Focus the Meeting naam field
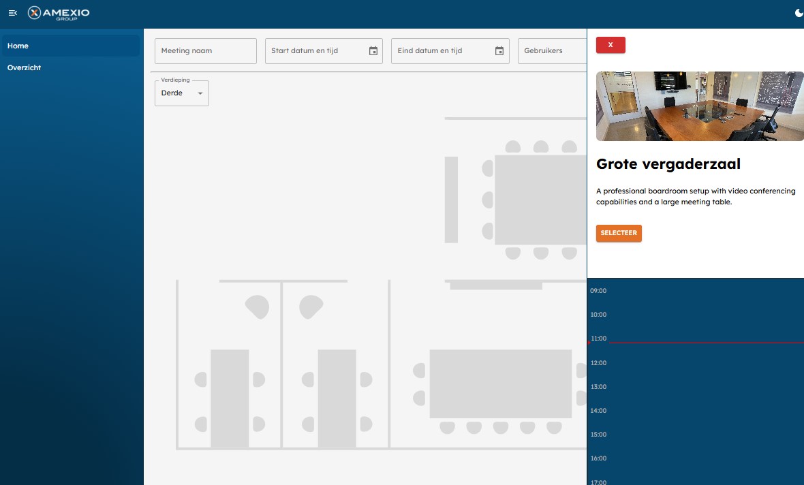This screenshot has width=804, height=485. pos(206,51)
